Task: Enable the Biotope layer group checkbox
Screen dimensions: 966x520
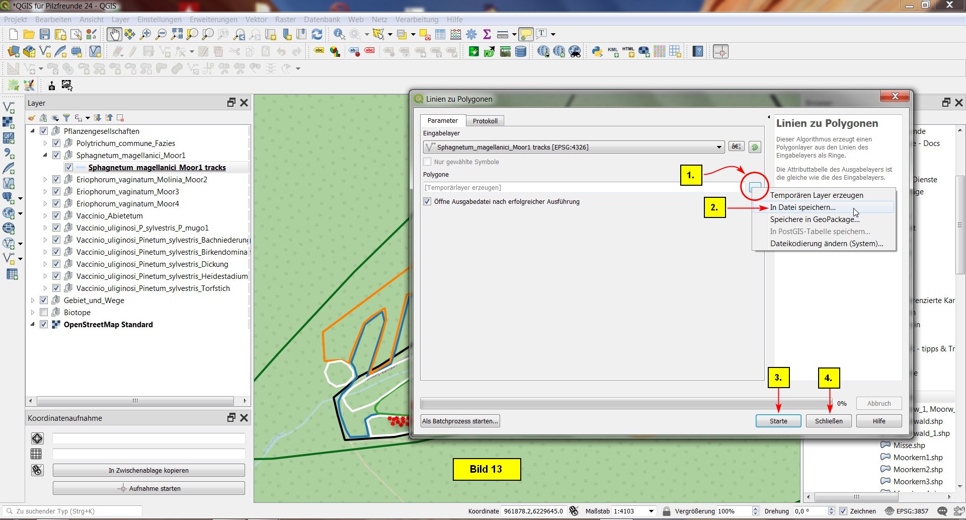Action: tap(44, 313)
